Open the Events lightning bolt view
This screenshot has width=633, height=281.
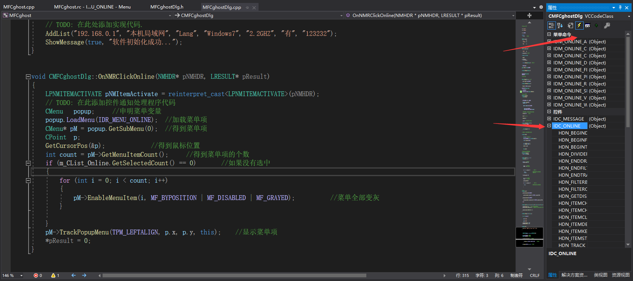coord(579,26)
